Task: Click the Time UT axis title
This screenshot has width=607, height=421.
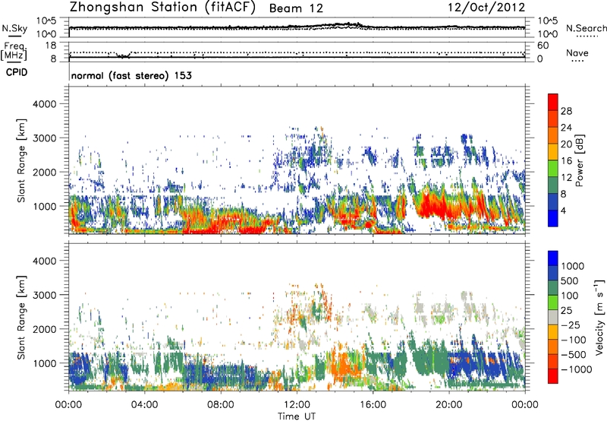Action: 297,416
